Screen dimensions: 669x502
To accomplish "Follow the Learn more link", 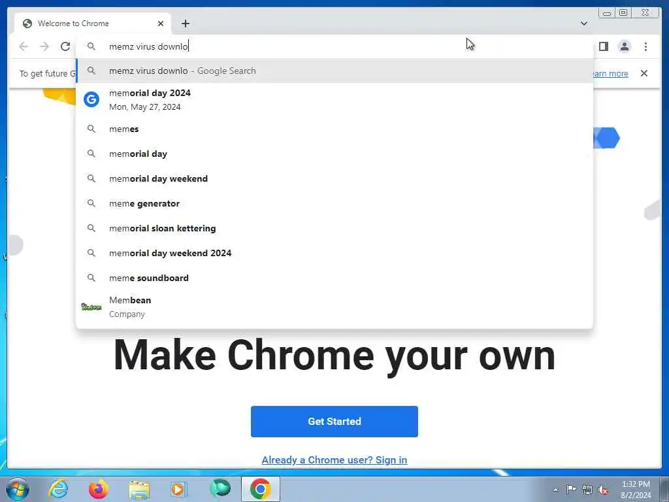I will 610,73.
